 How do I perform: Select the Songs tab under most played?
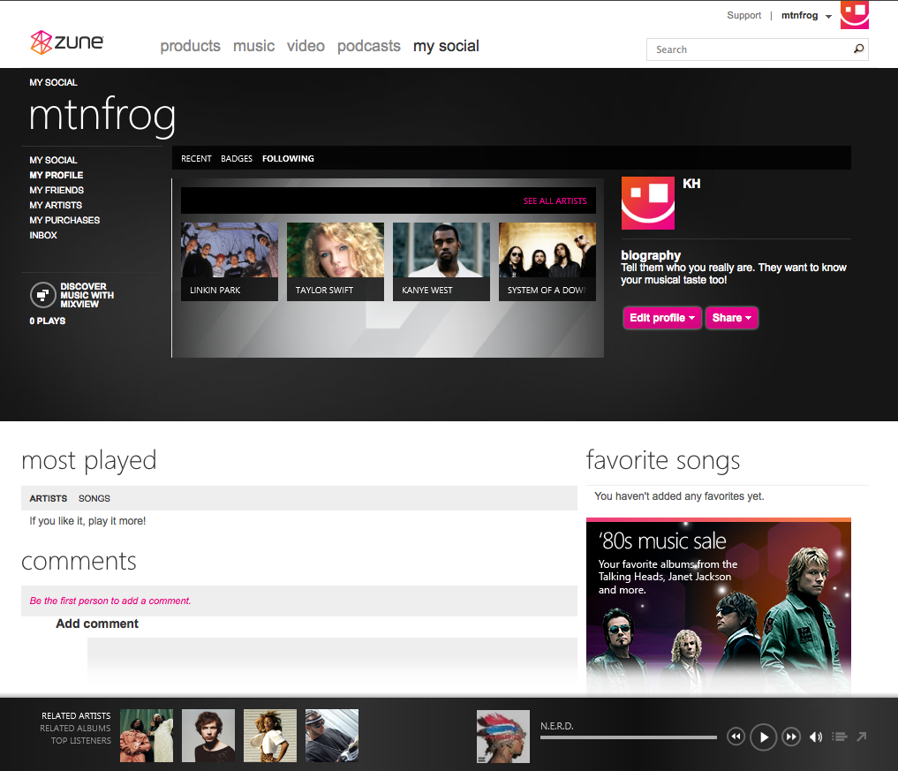[x=94, y=498]
